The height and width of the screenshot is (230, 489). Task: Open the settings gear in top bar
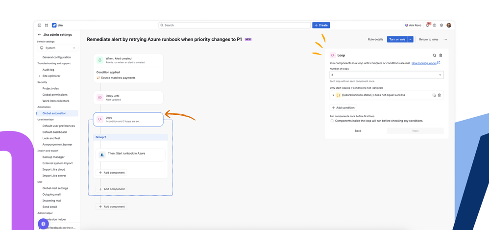point(441,26)
